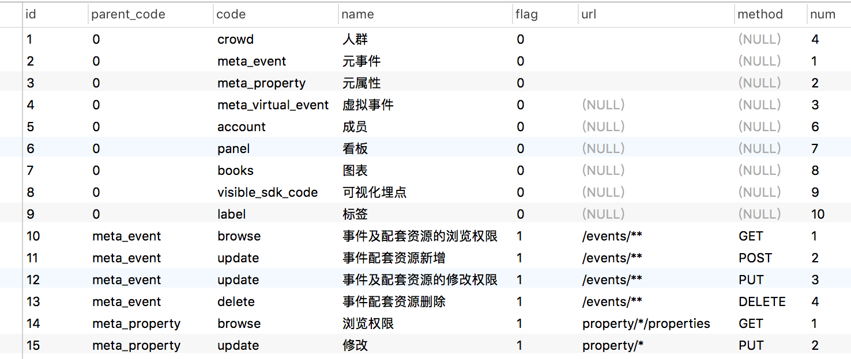Select the "crowd" code cell
This screenshot has width=851, height=359.
(235, 40)
